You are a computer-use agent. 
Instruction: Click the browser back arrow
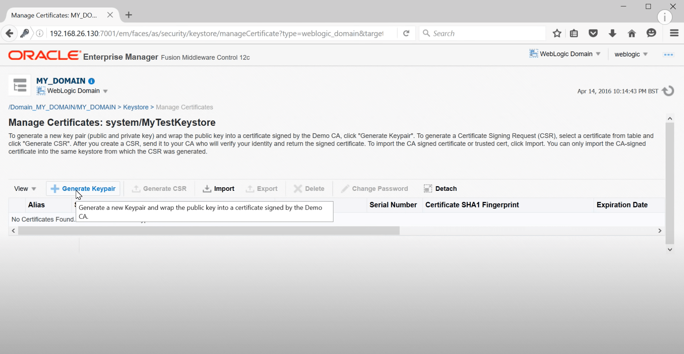[9, 33]
